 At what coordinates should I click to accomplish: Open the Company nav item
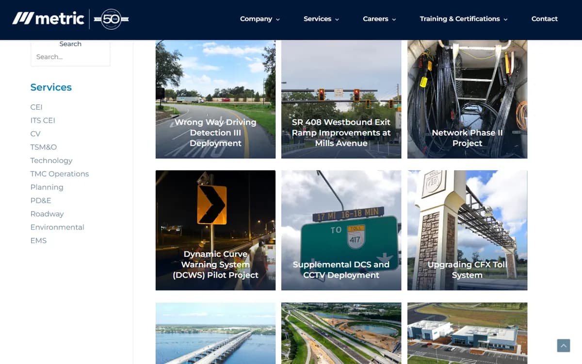(256, 19)
